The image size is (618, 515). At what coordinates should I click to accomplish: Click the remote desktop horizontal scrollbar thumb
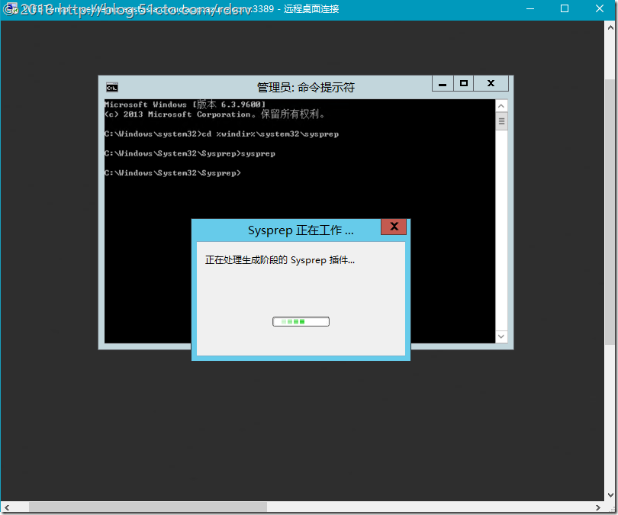point(148,507)
